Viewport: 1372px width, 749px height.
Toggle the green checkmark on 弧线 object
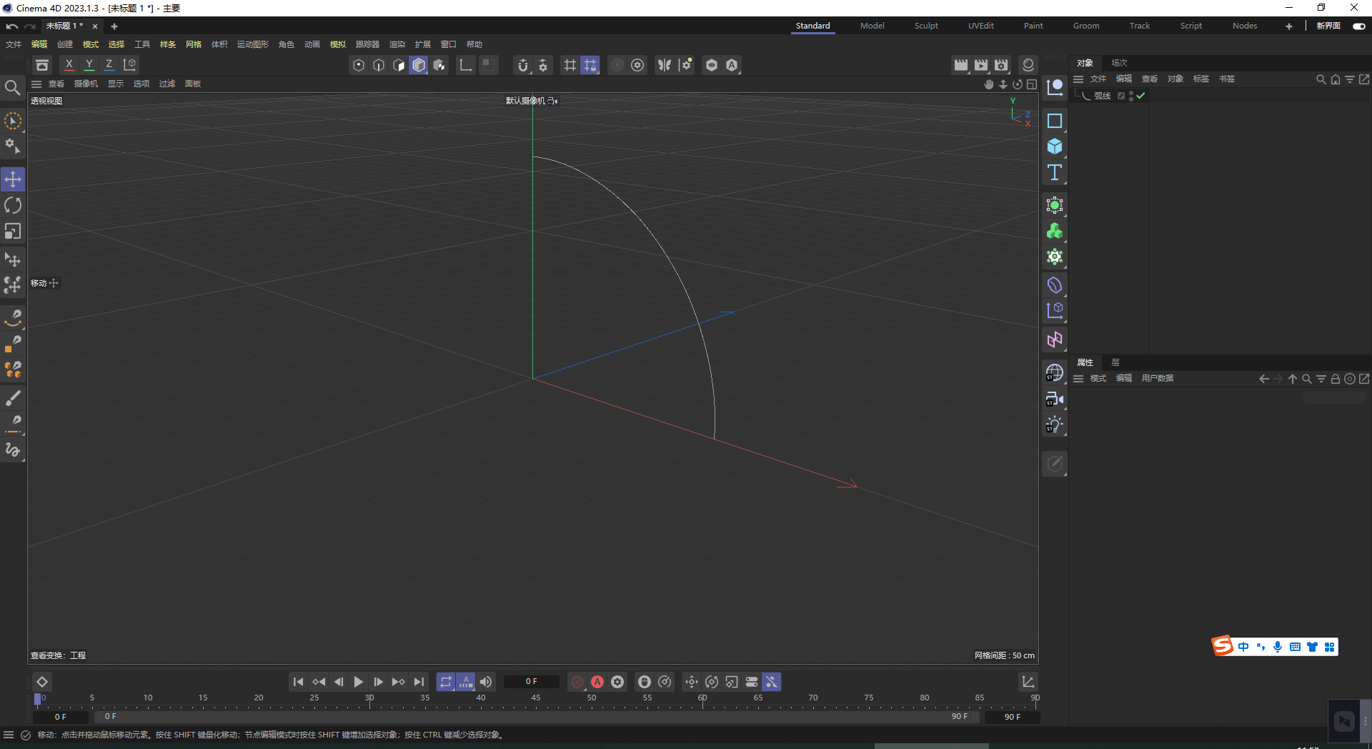tap(1141, 96)
